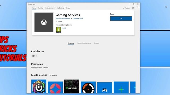170x95 pixels.
Task: Minimize the Microsoft Store window
Action: [x=129, y=4]
